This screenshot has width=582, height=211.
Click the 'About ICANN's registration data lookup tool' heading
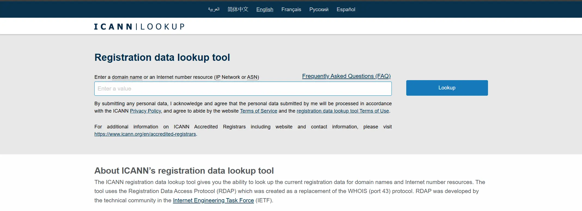coord(184,171)
